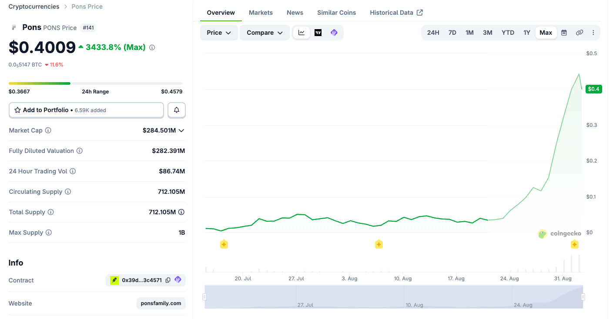This screenshot has height=319, width=613.
Task: Click the Pons coin logo
Action: click(x=14, y=27)
